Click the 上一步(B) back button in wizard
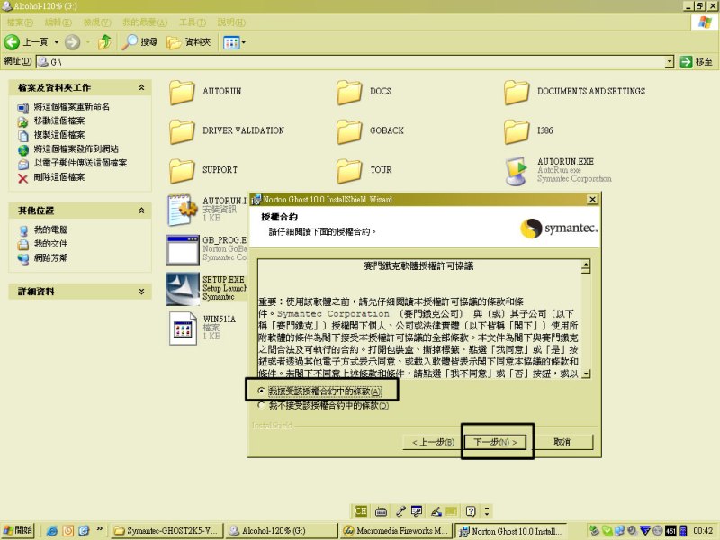This screenshot has height=540, width=720. (x=433, y=442)
